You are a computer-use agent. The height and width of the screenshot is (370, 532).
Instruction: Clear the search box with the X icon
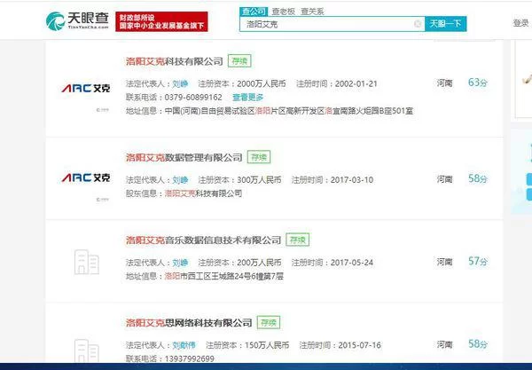tap(418, 24)
